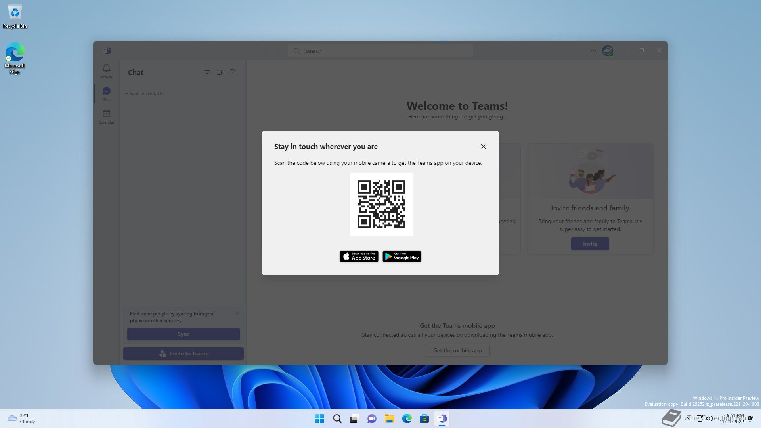
Task: Open the Activity bell in sidebar
Action: (x=106, y=71)
